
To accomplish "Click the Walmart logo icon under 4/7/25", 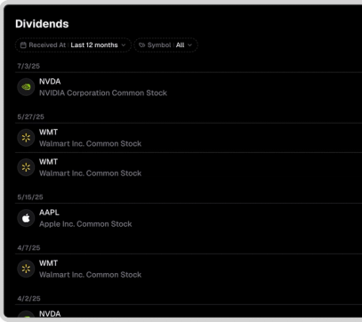I will (26, 269).
